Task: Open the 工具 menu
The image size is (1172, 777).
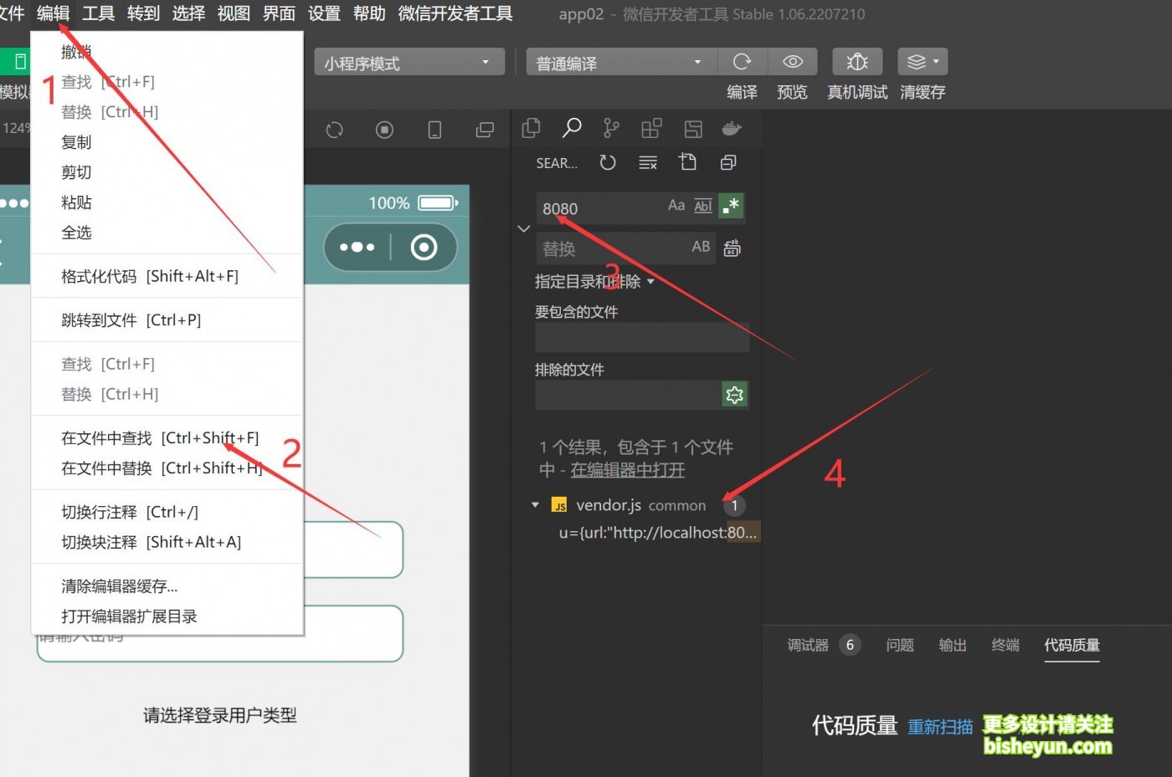Action: point(98,13)
